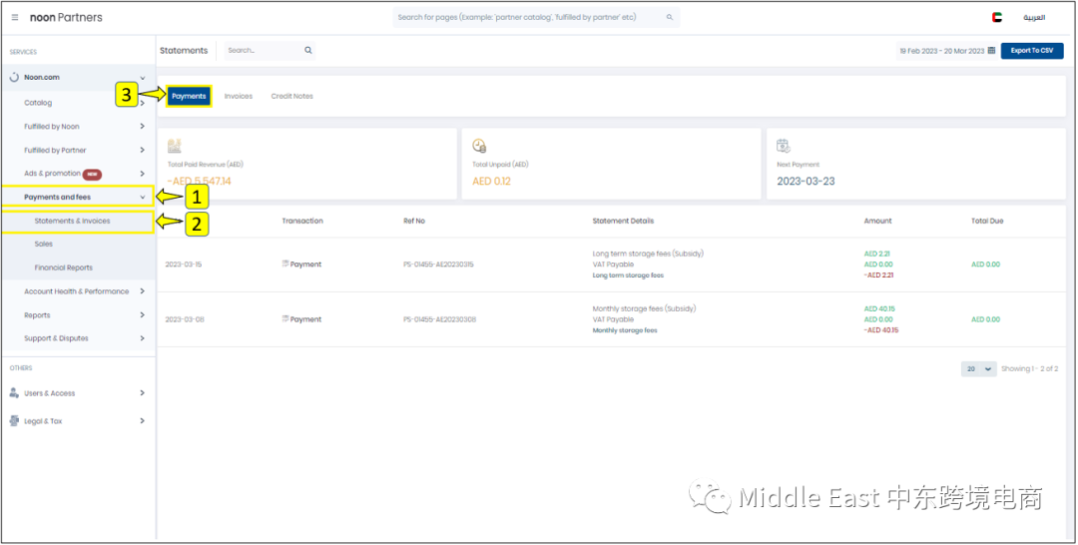Click the Legal & Tax building icon
1078x545 pixels.
coord(14,420)
